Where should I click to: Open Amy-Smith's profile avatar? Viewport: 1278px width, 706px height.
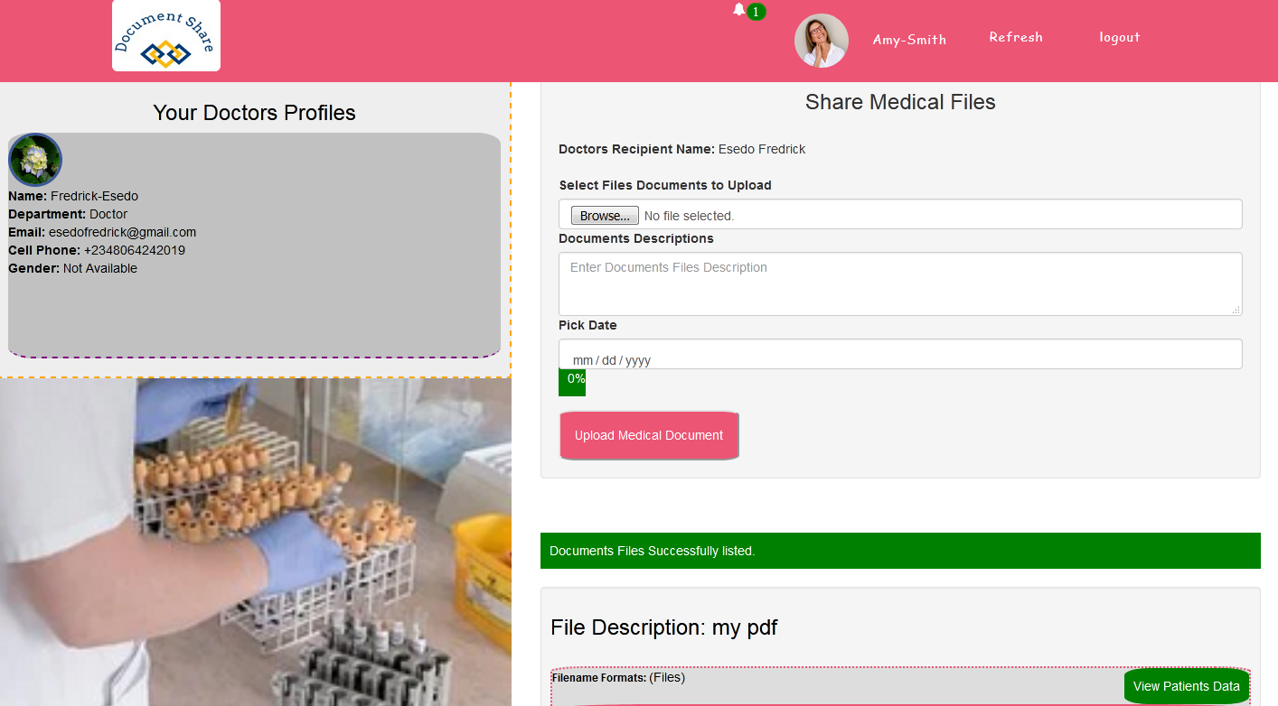(x=821, y=40)
